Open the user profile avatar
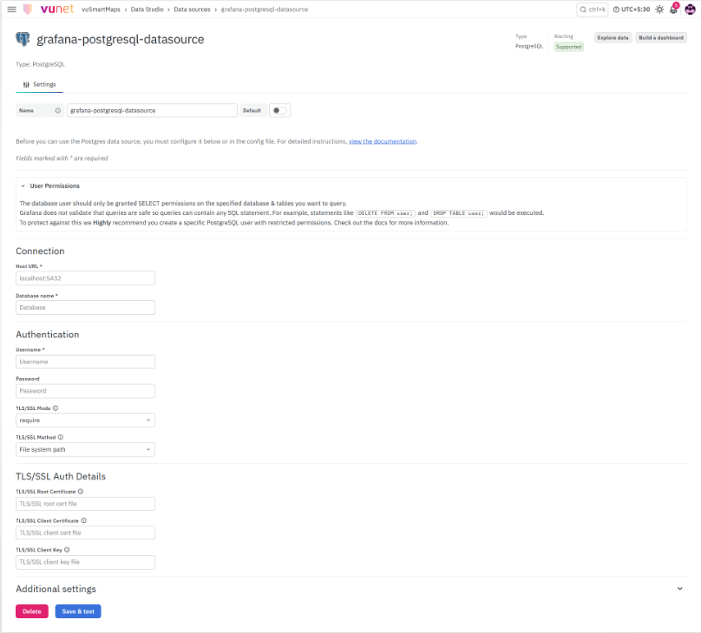701x633 pixels. (x=690, y=10)
